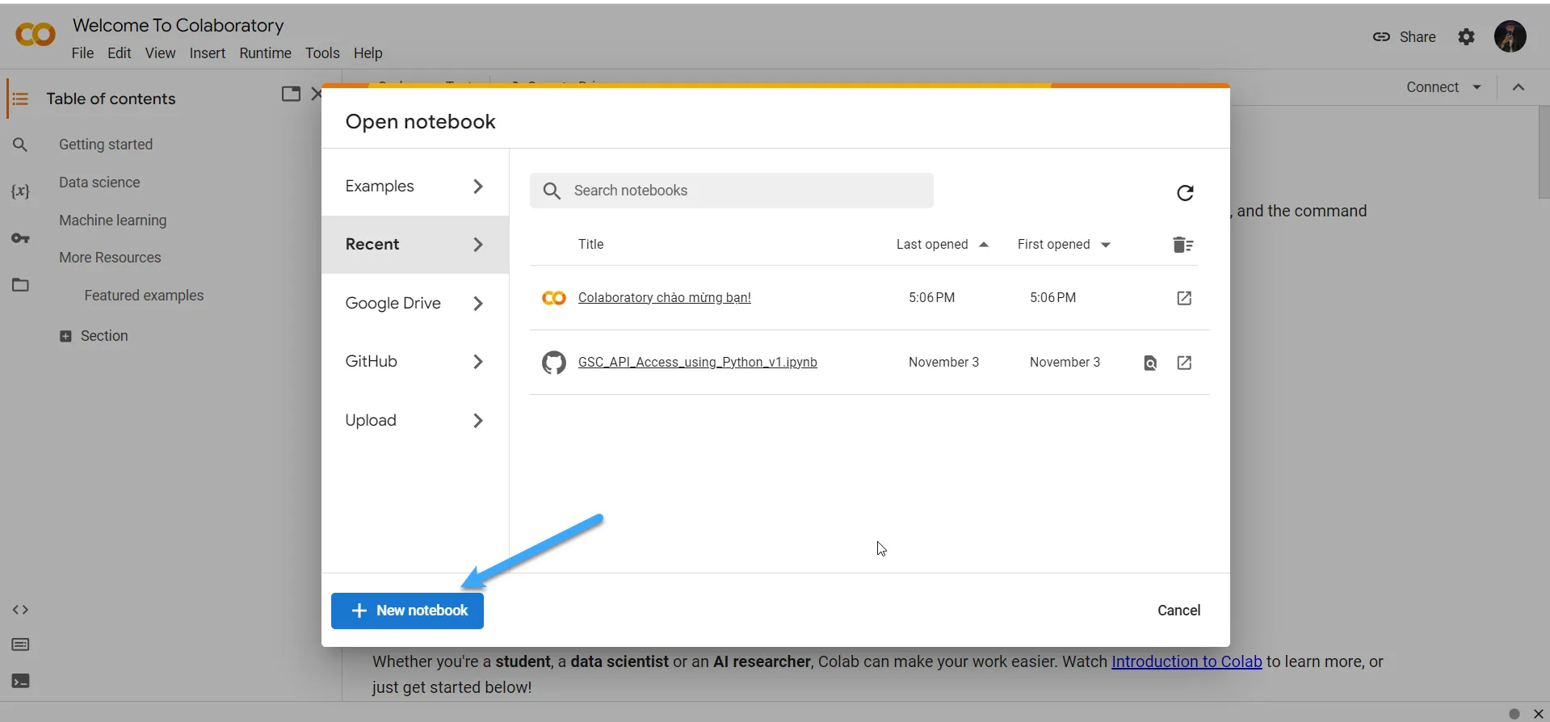Click the user account avatar
1550x722 pixels.
1510,36
